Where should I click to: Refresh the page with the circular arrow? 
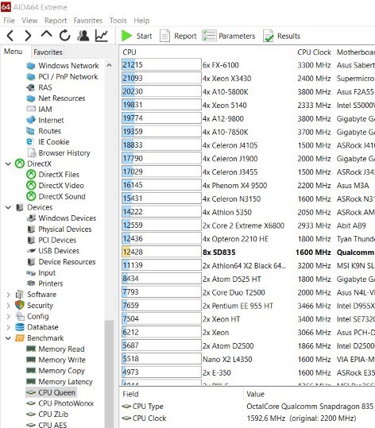(64, 36)
